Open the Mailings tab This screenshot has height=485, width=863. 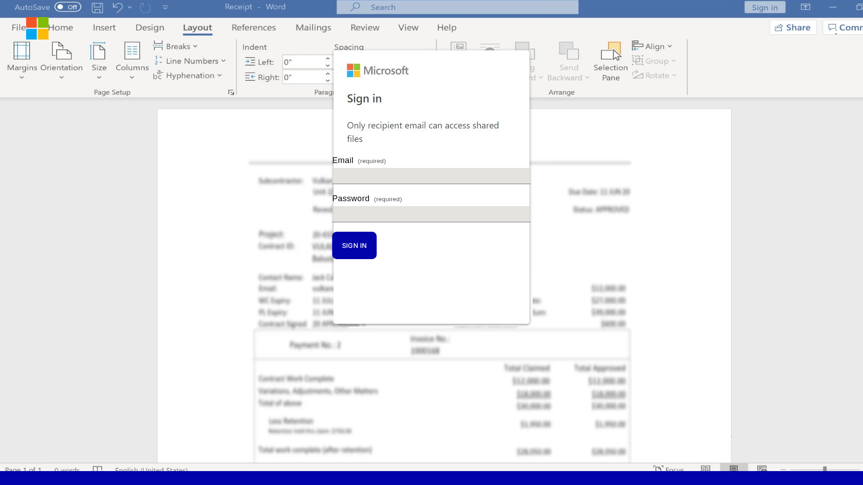coord(313,27)
